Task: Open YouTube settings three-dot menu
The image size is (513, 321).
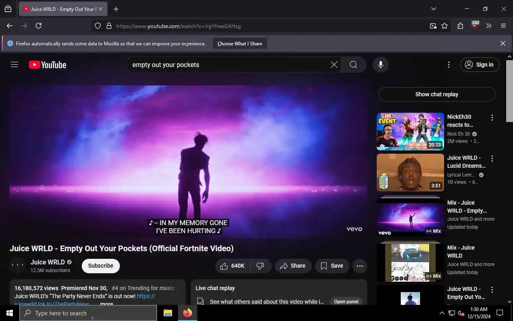Action: tap(449, 65)
